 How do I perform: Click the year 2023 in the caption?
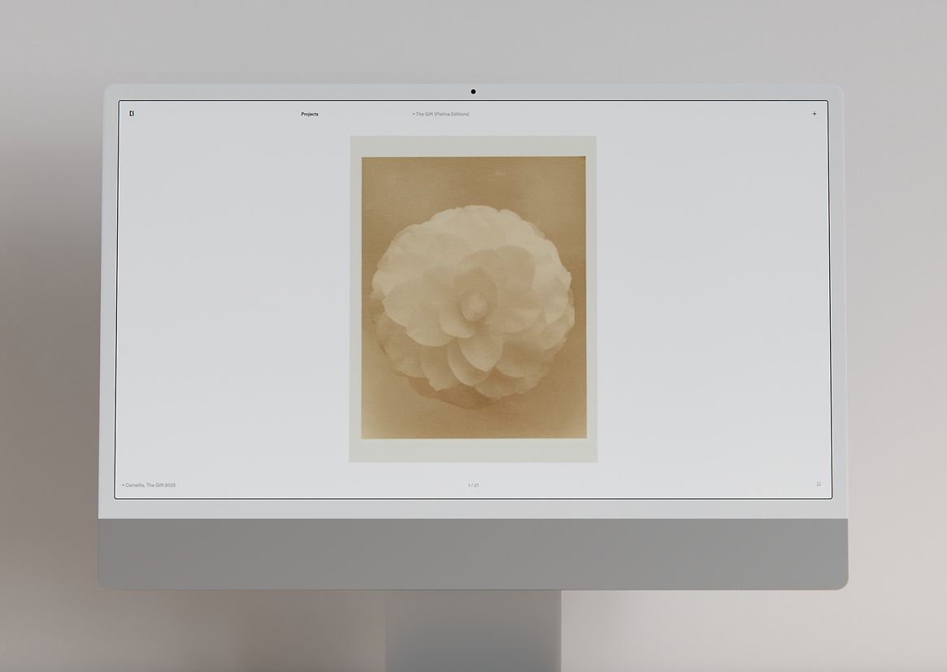point(170,485)
